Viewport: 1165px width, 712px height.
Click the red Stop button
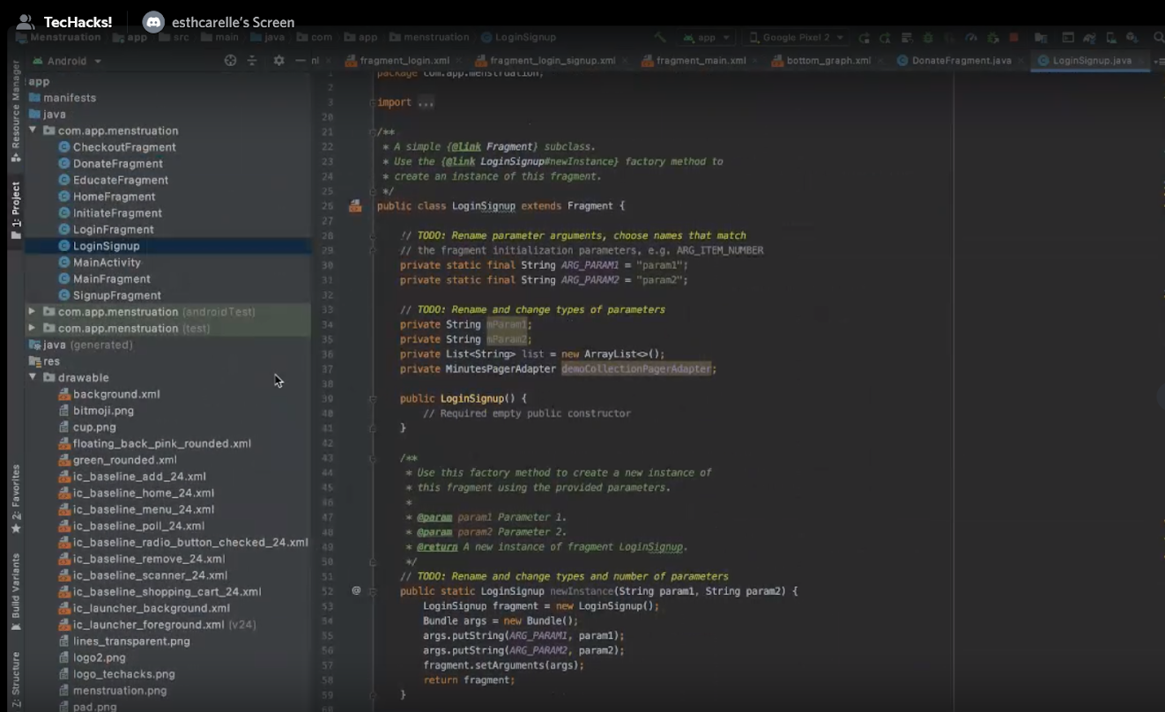click(x=1013, y=38)
